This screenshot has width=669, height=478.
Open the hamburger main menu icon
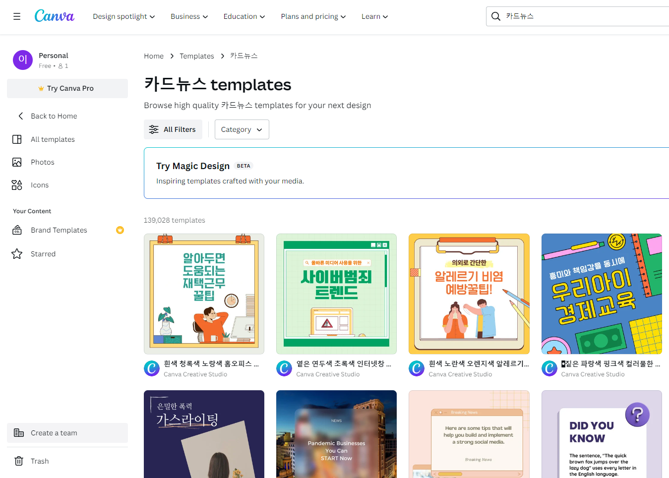click(17, 16)
